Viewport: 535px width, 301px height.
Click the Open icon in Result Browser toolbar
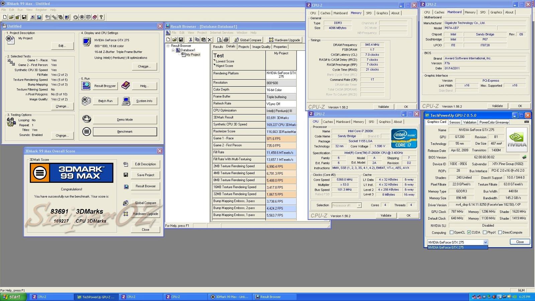pyautogui.click(x=175, y=40)
